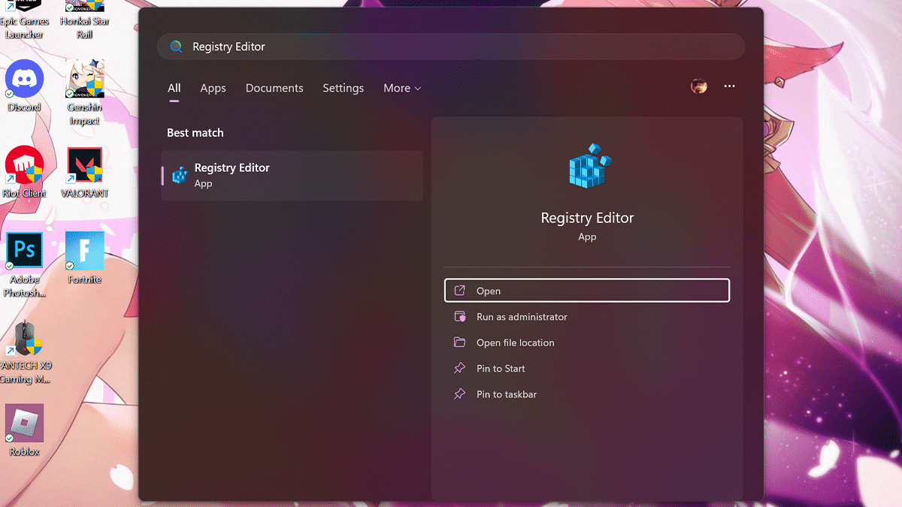This screenshot has width=902, height=507.
Task: Click the Open external-link icon
Action: point(460,291)
